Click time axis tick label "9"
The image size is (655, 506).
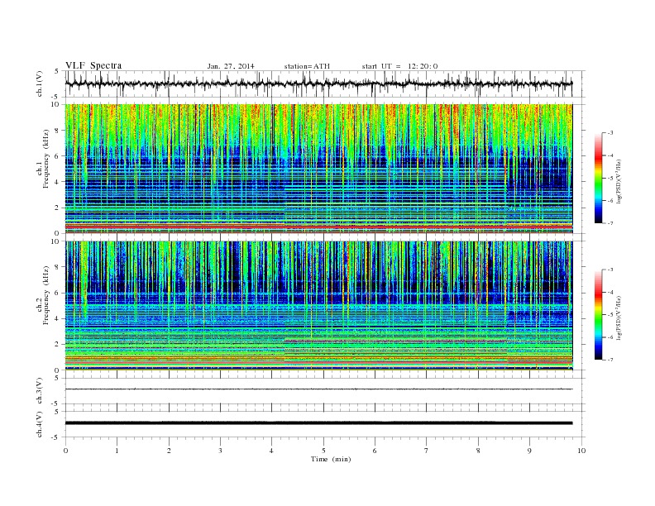coord(529,451)
